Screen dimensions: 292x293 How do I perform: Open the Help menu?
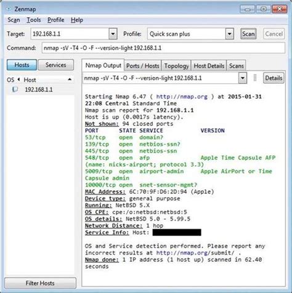[77, 20]
